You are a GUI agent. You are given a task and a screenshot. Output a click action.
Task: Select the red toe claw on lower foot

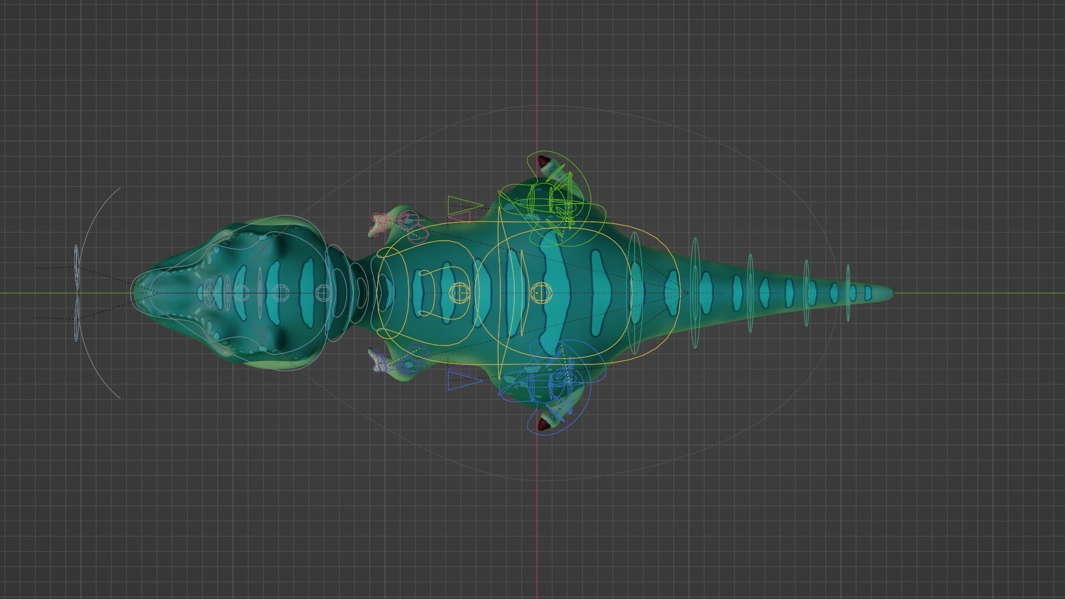coord(544,425)
